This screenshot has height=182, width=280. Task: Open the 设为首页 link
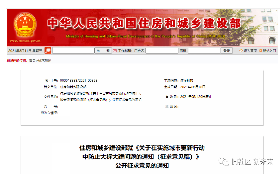click(x=250, y=51)
